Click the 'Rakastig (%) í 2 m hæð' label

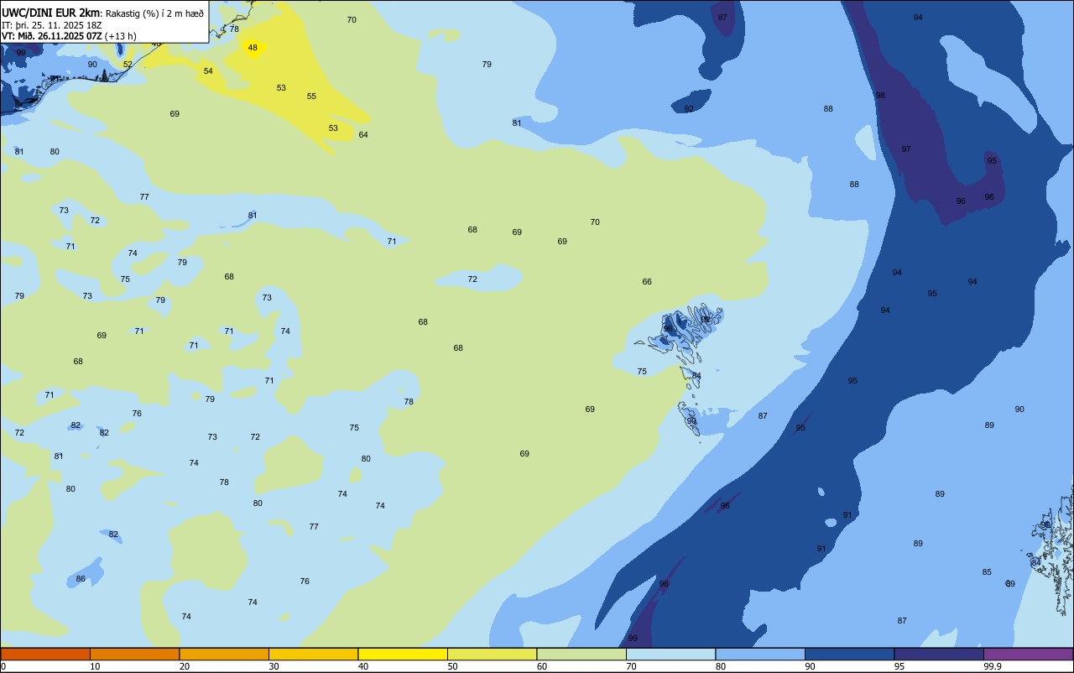click(154, 13)
